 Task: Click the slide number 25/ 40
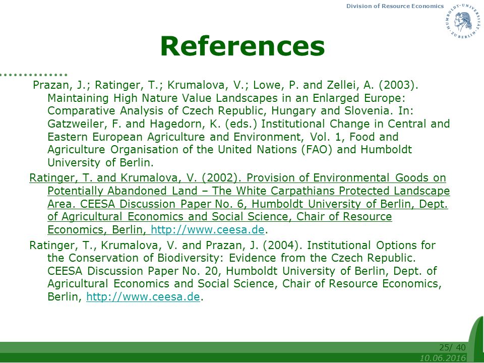click(x=452, y=347)
